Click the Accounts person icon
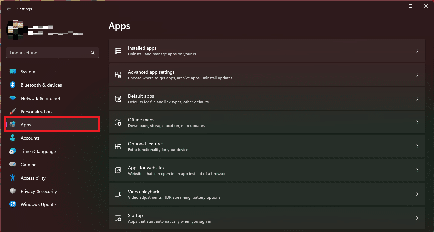Viewport: 434px width, 232px height. [x=13, y=138]
